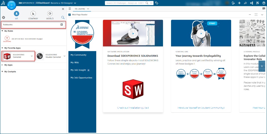Click the Dassault Systèmes 3DS logo
267x134 pixels.
[x=3, y=3]
